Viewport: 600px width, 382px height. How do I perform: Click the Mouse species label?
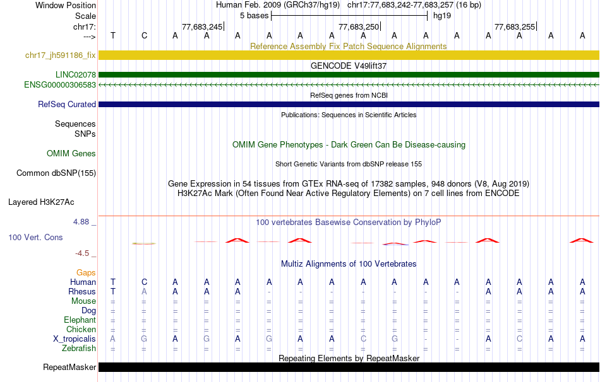(x=84, y=301)
